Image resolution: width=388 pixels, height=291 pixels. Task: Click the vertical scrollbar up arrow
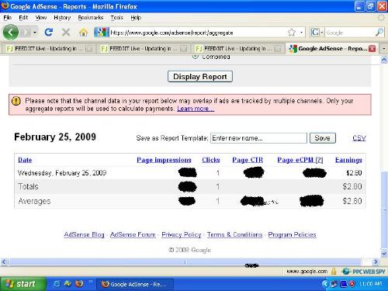(x=384, y=60)
